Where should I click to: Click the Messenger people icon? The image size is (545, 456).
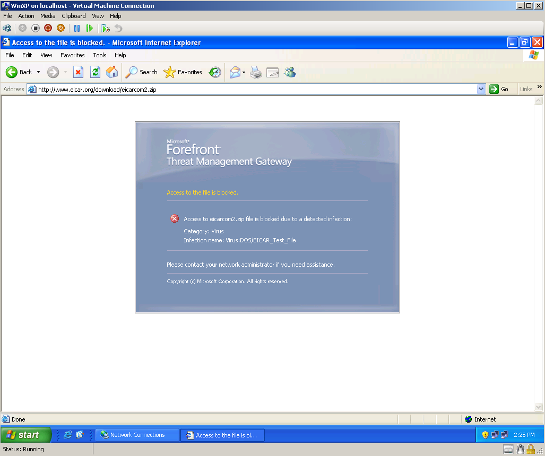290,72
